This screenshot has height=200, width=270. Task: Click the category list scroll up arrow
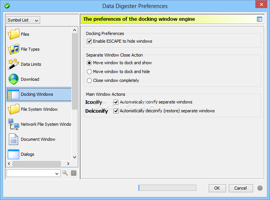(x=74, y=30)
